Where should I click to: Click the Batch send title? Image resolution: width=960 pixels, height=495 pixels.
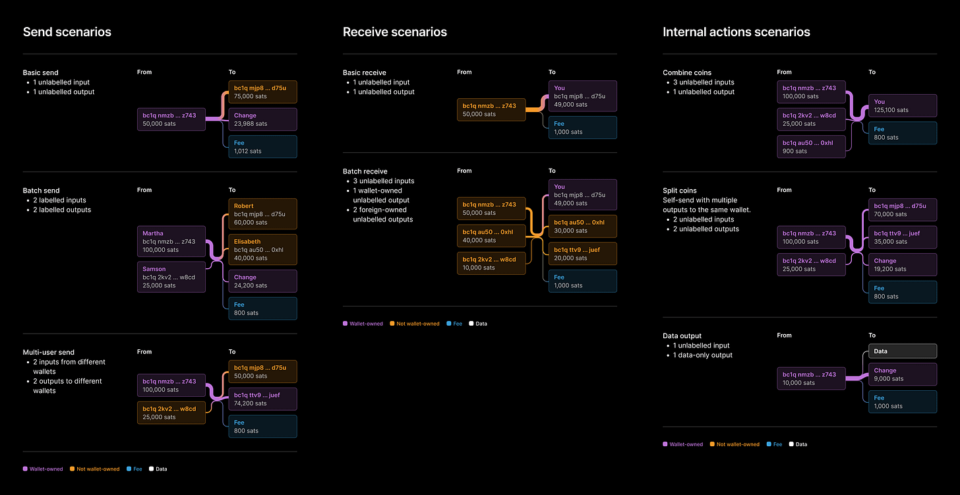pos(43,190)
